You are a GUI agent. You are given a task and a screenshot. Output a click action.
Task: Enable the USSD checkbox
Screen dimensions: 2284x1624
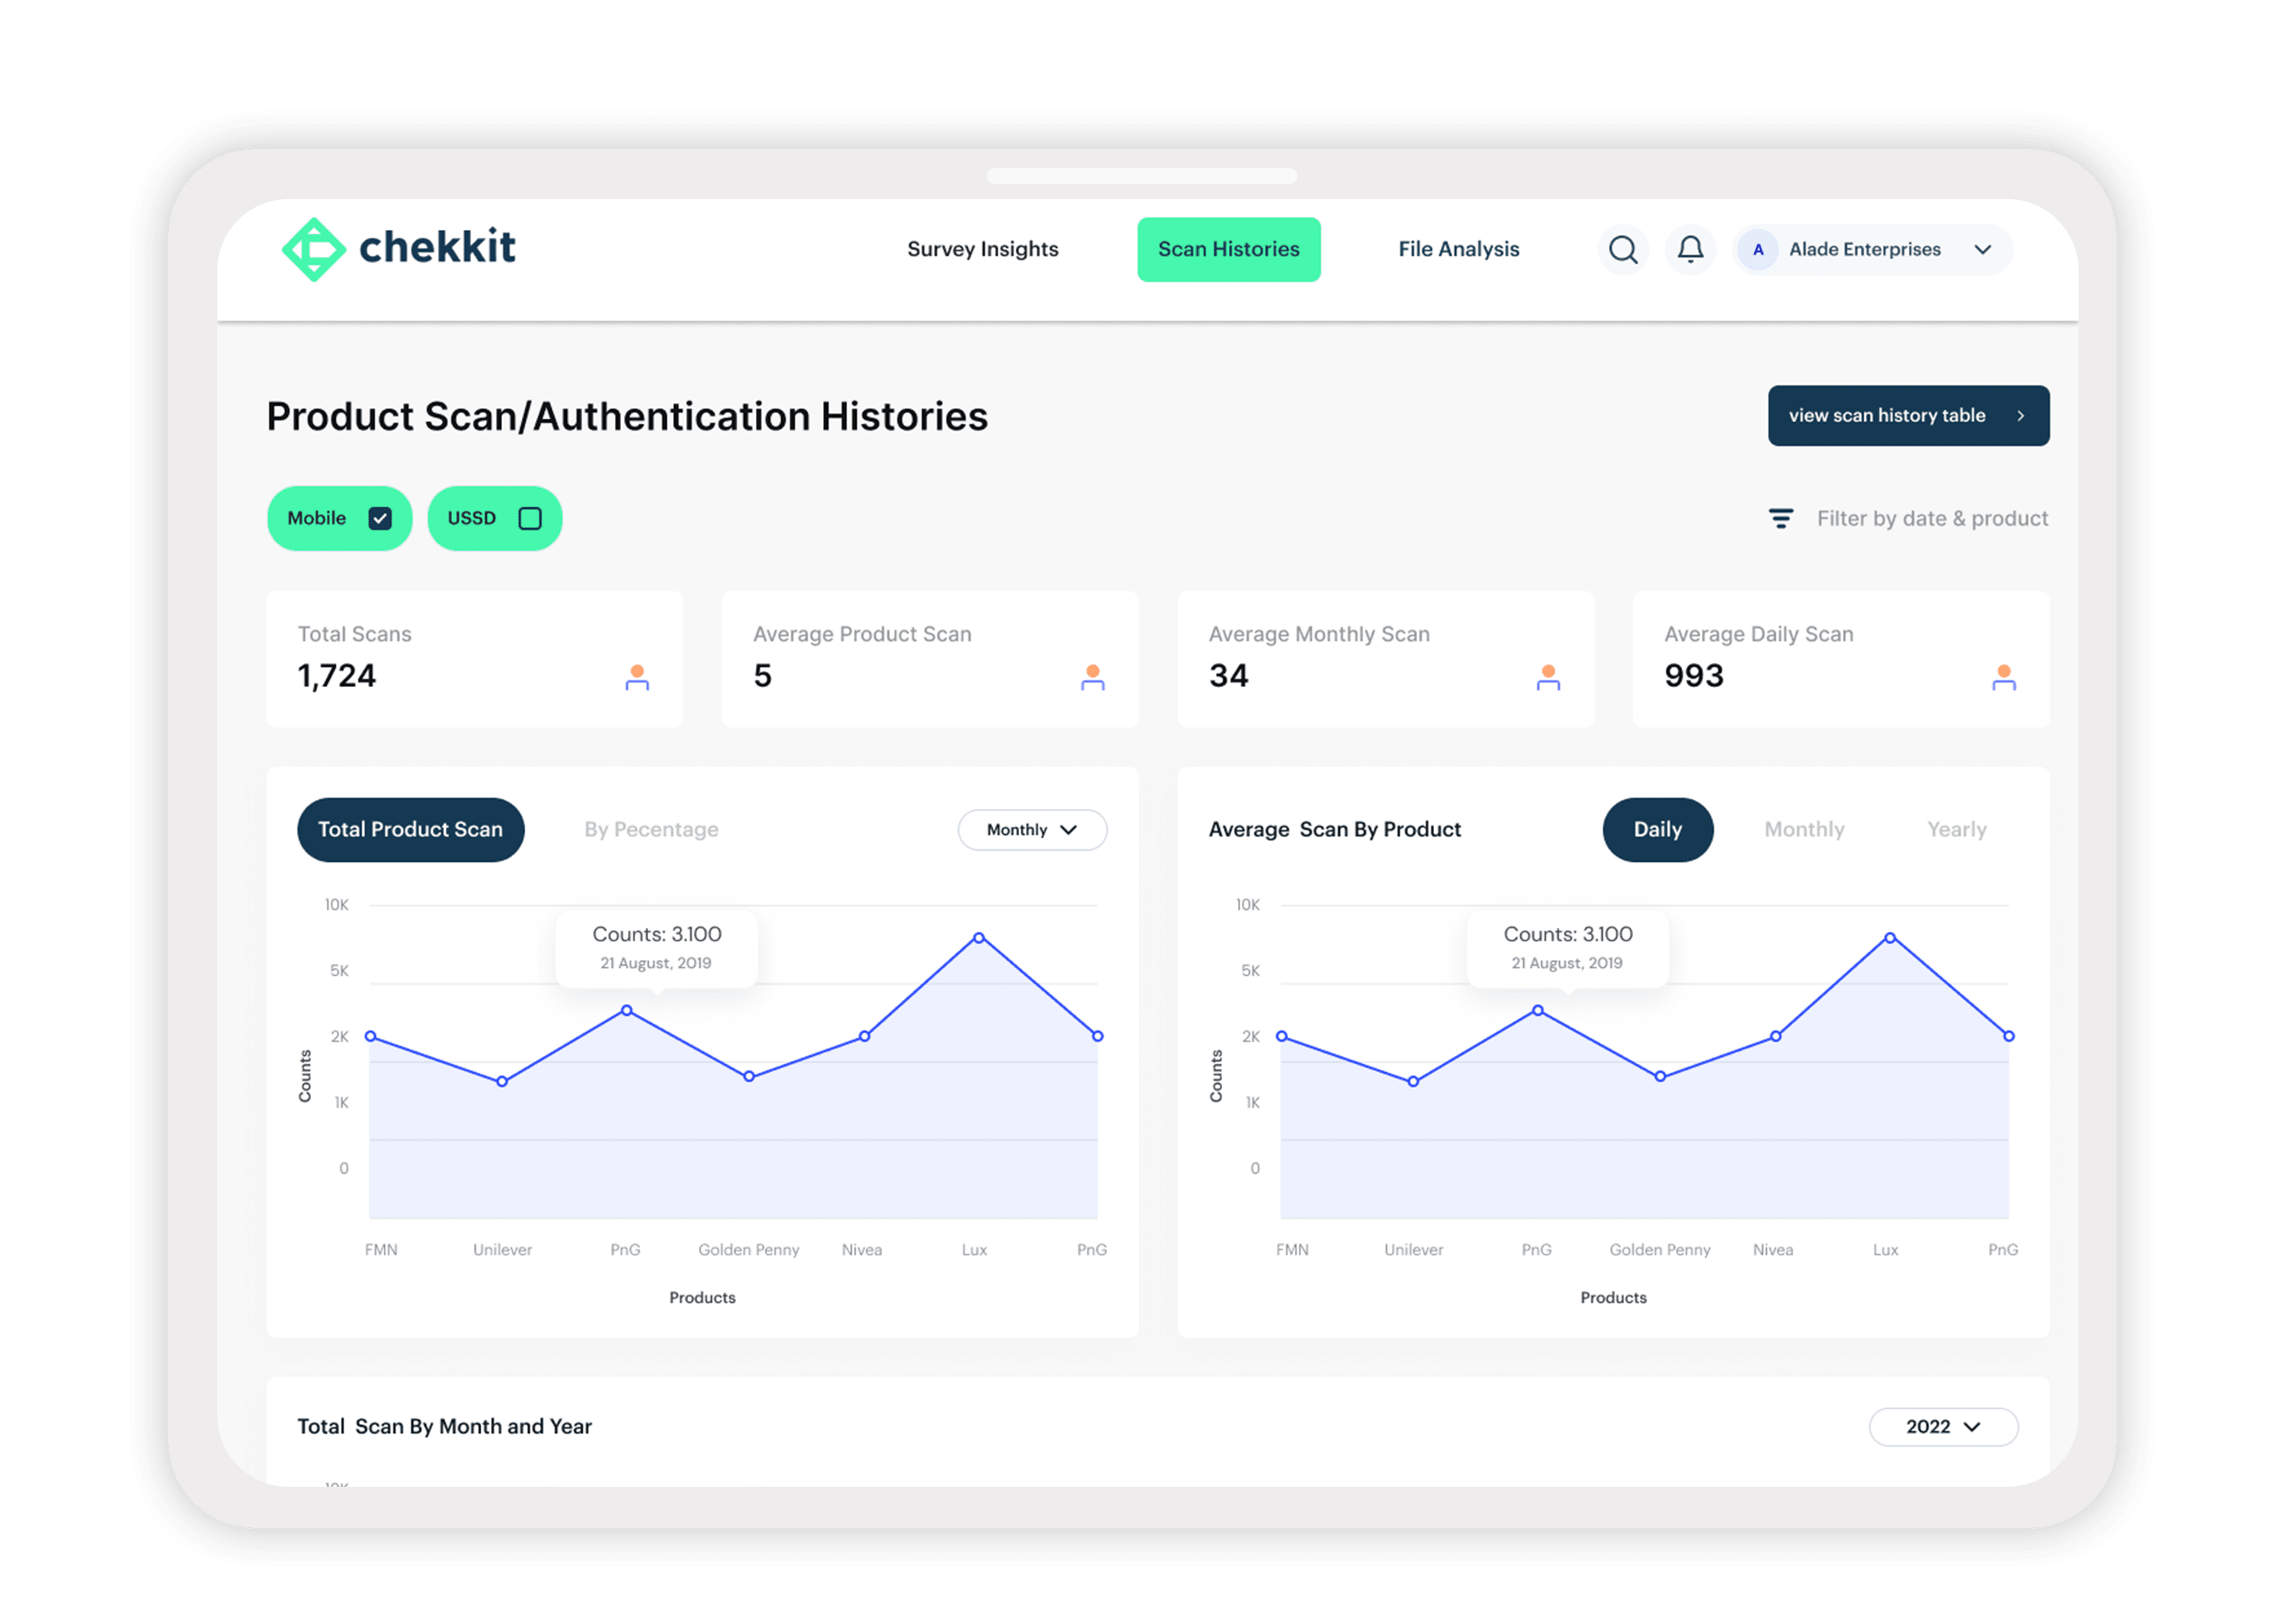[530, 518]
